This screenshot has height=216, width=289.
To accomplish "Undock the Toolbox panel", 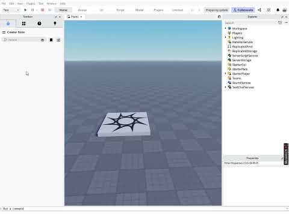I will [x=56, y=17].
